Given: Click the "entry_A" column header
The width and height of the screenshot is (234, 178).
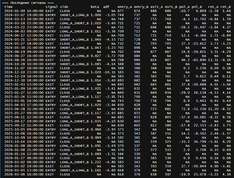Looking at the screenshot, I should point(125,7).
